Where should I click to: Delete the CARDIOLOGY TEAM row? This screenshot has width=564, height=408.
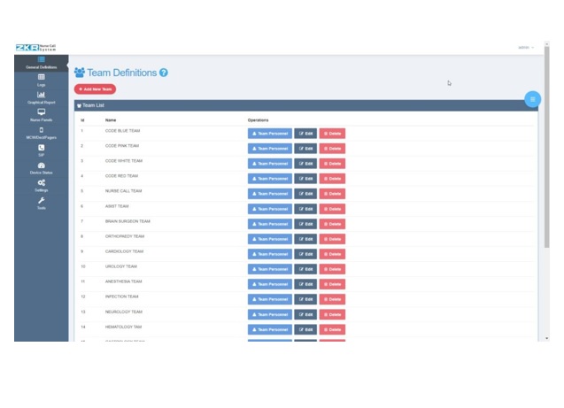(x=332, y=254)
